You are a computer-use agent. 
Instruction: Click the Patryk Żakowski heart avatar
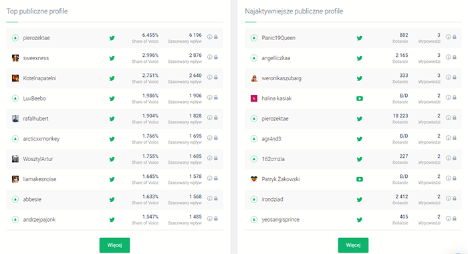[x=254, y=179]
